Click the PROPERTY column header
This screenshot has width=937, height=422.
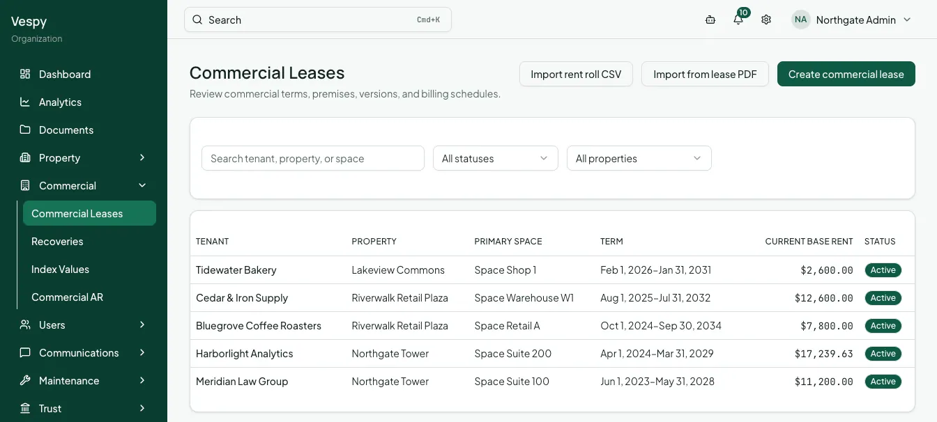click(374, 241)
